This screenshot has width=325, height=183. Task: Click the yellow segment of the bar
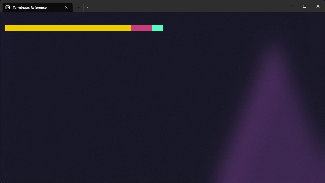click(x=68, y=28)
